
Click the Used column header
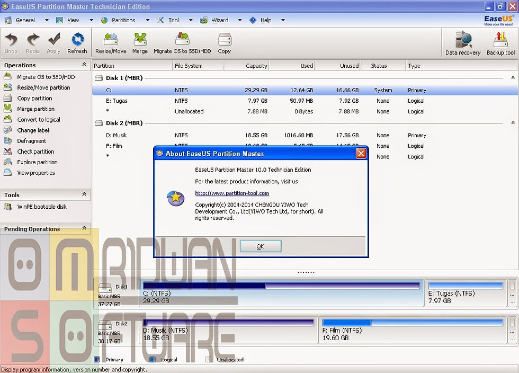tap(292, 66)
